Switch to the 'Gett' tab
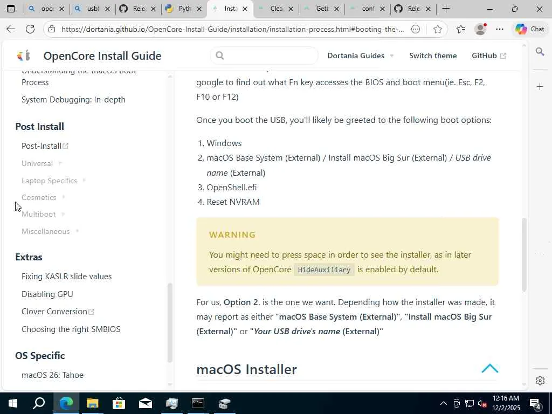Image resolution: width=552 pixels, height=414 pixels. 321,9
